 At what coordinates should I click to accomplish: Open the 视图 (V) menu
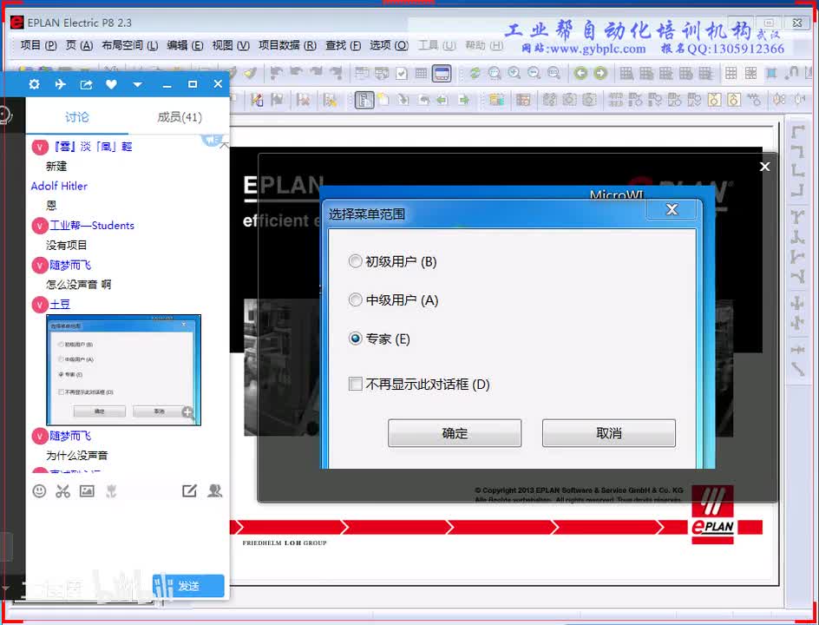231,45
